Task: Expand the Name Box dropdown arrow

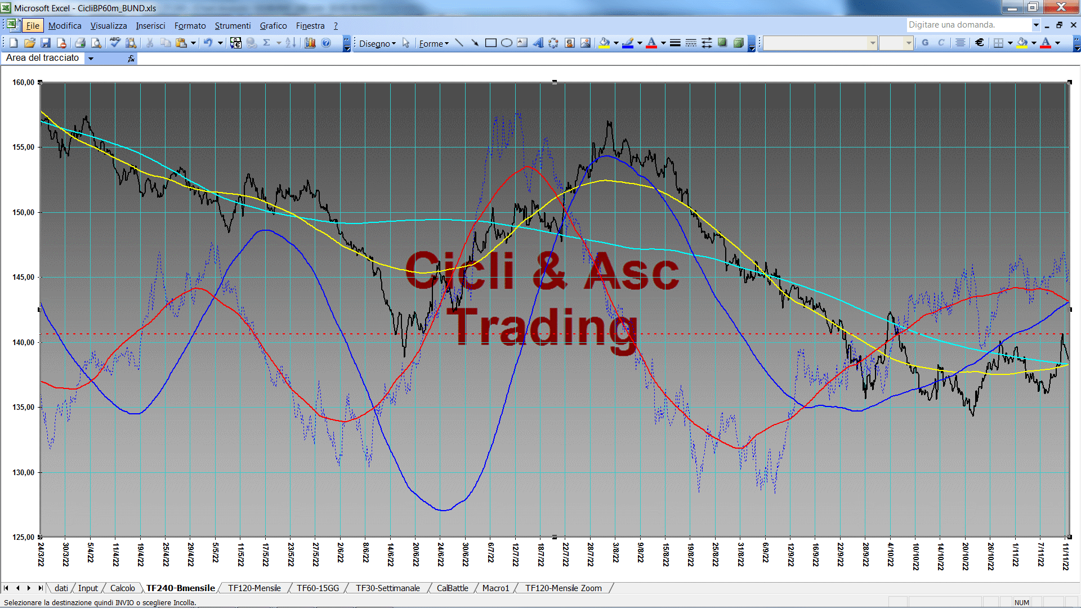Action: click(91, 59)
